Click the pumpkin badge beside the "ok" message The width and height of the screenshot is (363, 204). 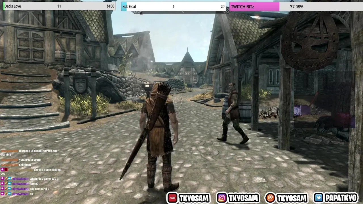pyautogui.click(x=6, y=194)
